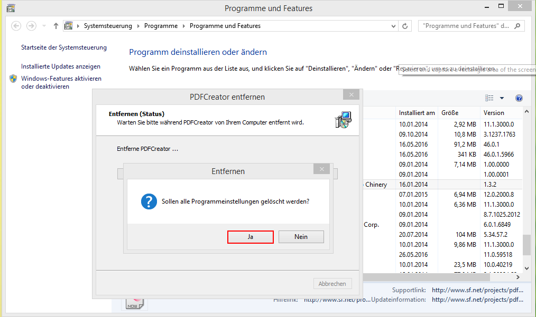This screenshot has width=536, height=317.
Task: Go up one folder level
Action: point(56,26)
